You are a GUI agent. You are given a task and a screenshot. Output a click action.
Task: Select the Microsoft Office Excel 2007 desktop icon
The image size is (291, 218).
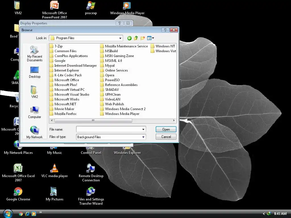click(x=18, y=173)
